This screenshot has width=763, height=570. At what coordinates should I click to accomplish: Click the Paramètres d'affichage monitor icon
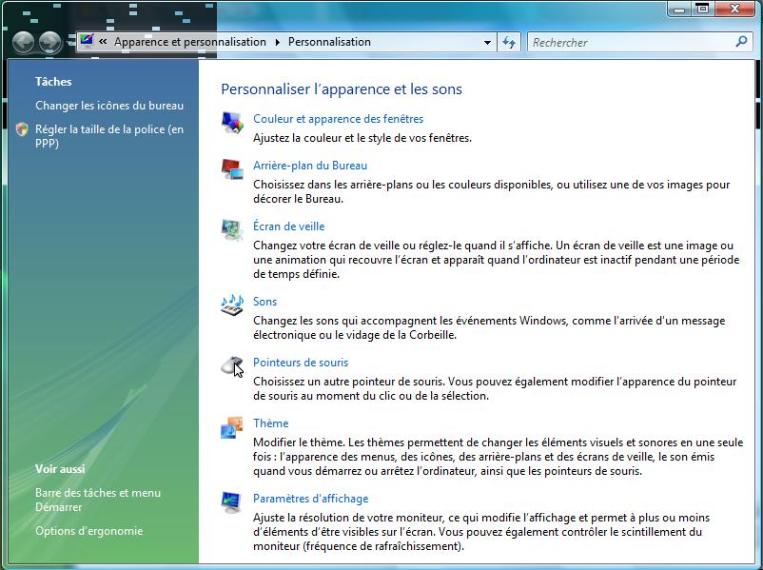click(232, 502)
